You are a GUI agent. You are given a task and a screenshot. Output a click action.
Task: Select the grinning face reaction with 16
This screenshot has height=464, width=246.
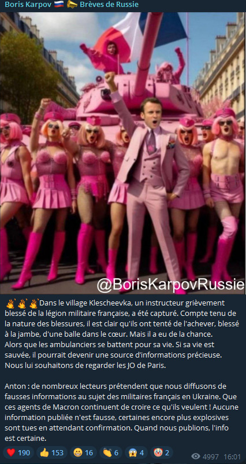pos(83,453)
